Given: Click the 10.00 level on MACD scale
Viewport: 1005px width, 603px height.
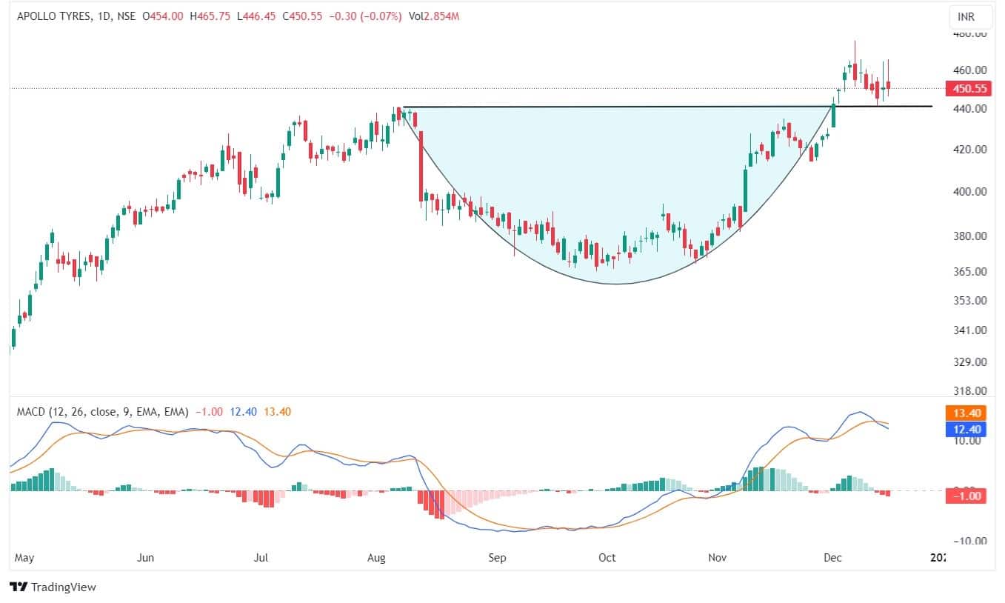Looking at the screenshot, I should click(968, 441).
